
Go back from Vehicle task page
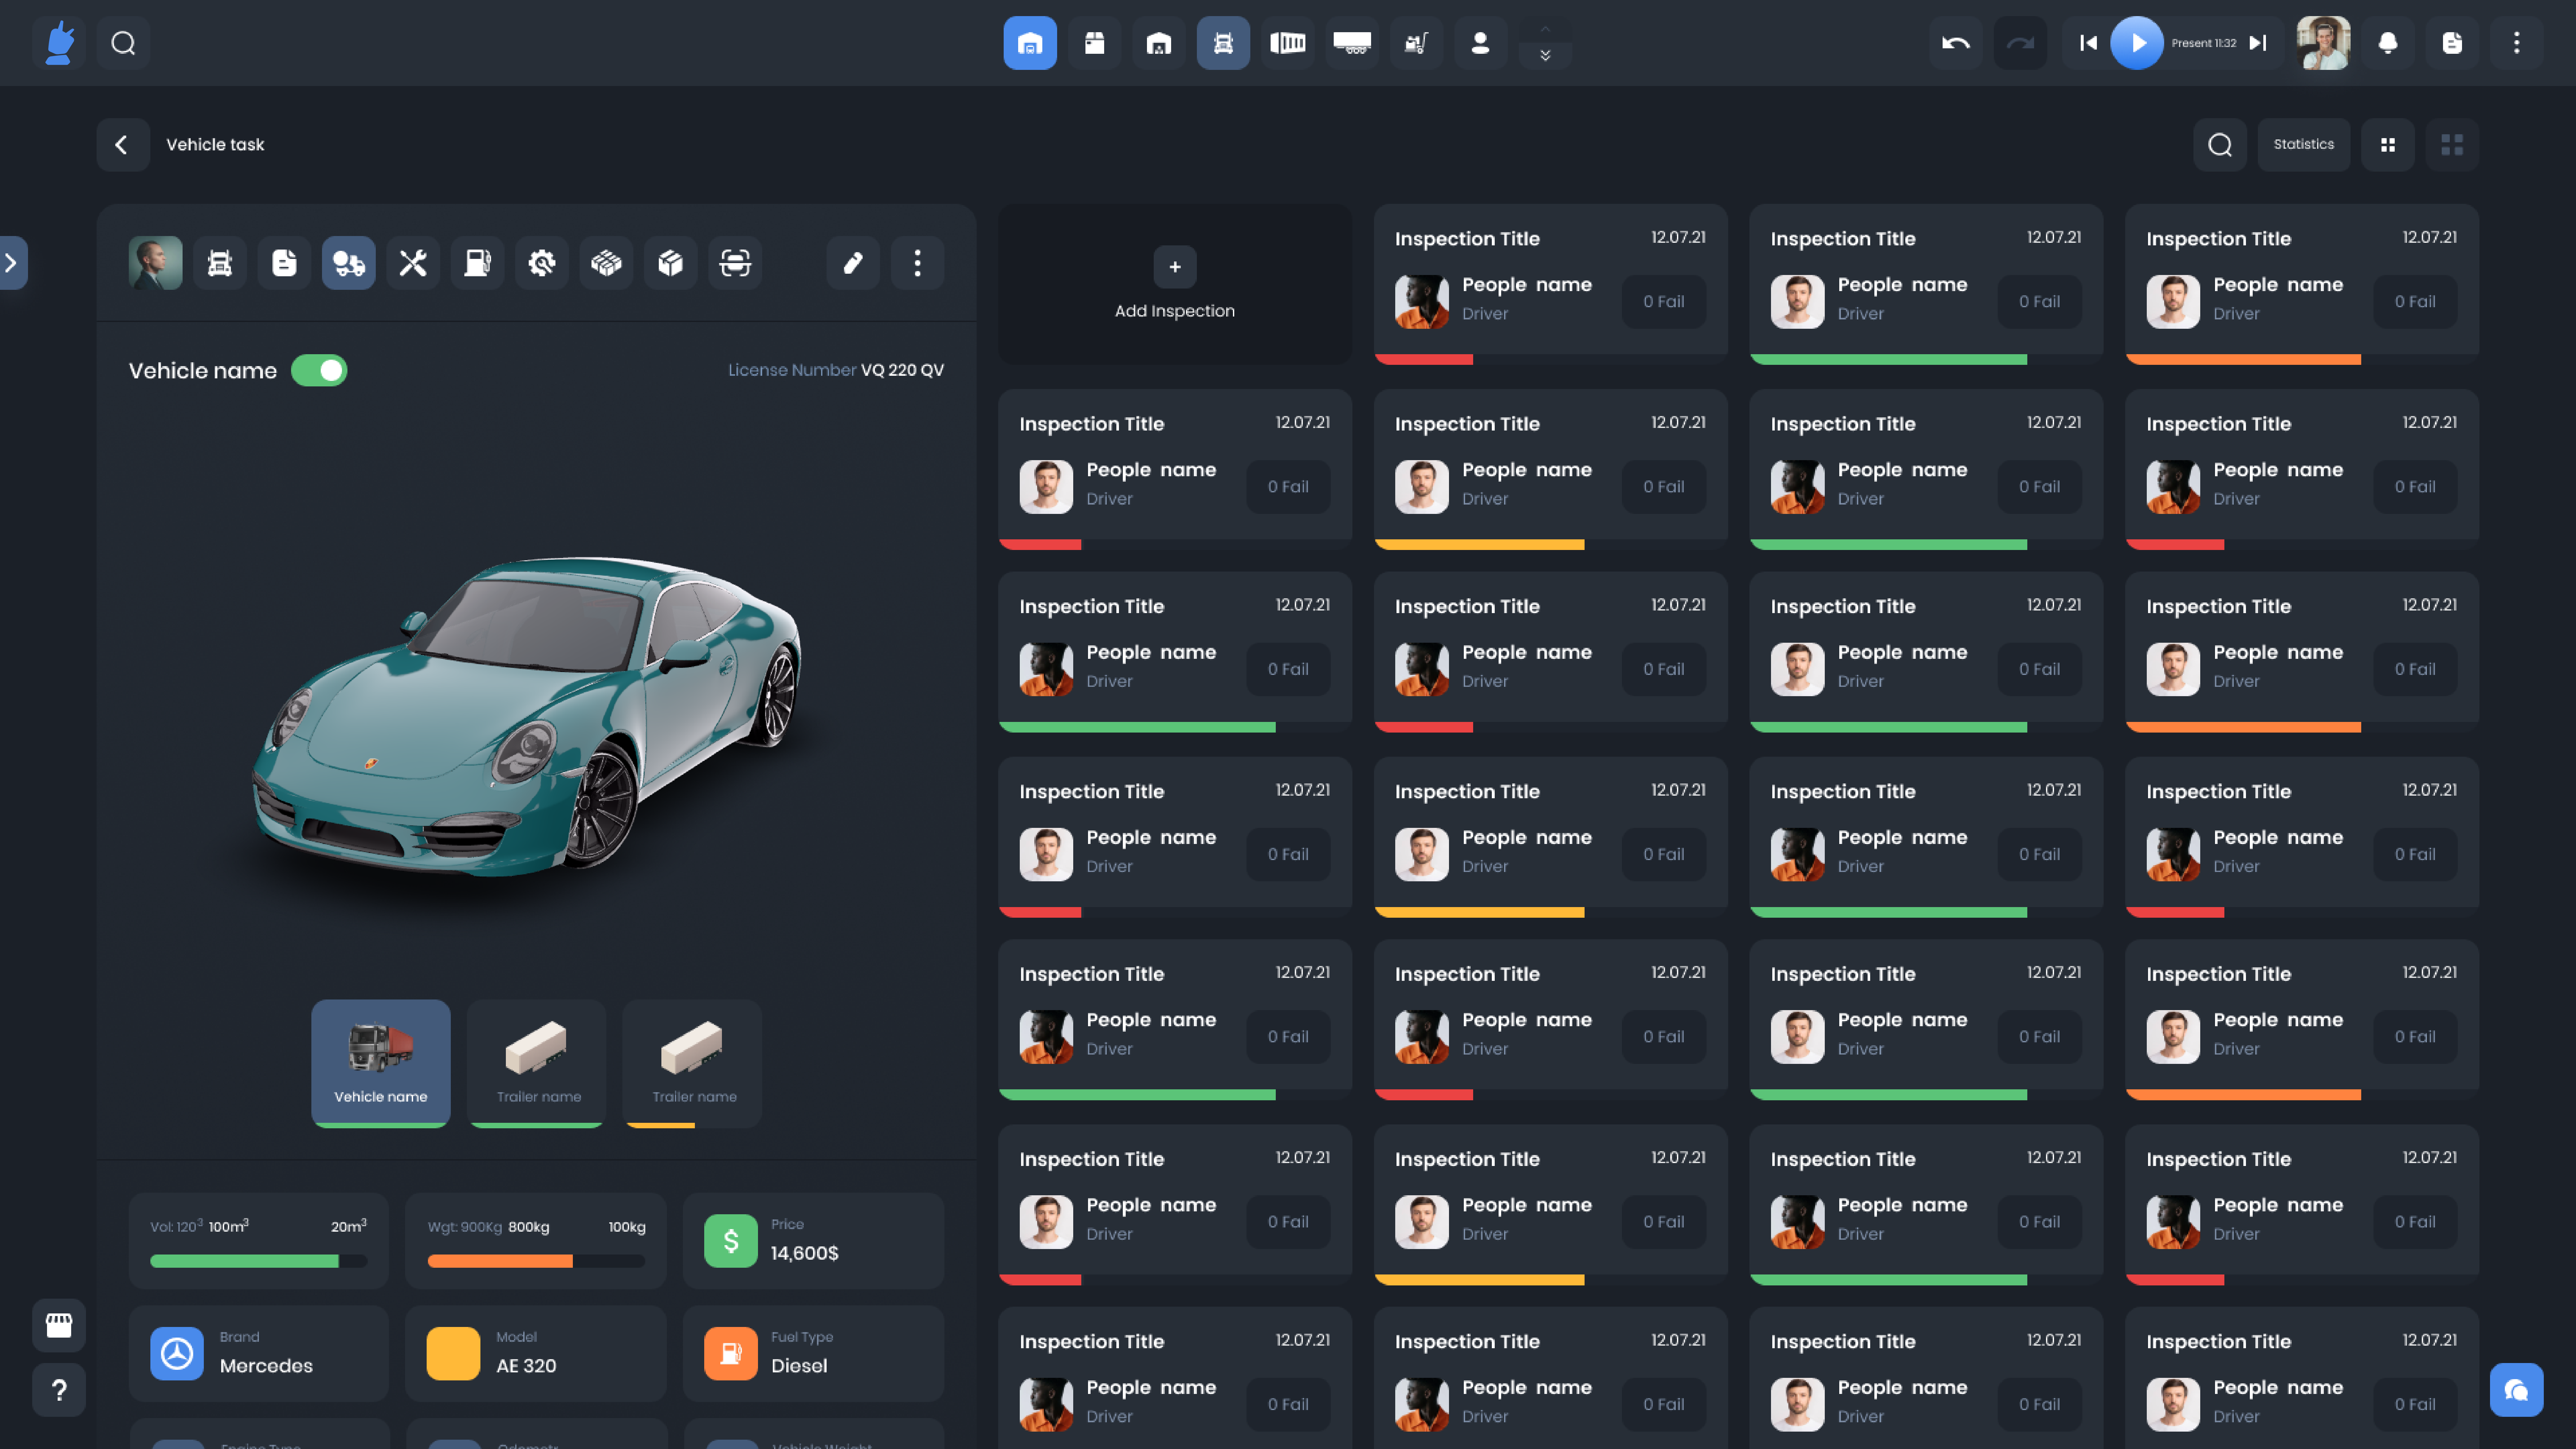pyautogui.click(x=123, y=145)
